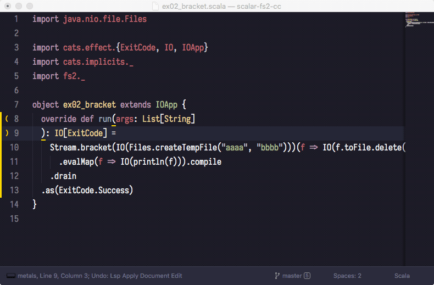Screen dimensions: 434x285
Task: Click .compile at end of line 11
Action: [x=204, y=162]
